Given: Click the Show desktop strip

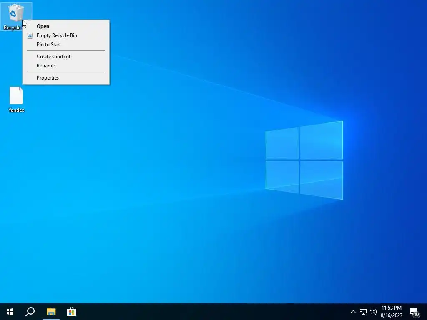Looking at the screenshot, I should (426, 312).
